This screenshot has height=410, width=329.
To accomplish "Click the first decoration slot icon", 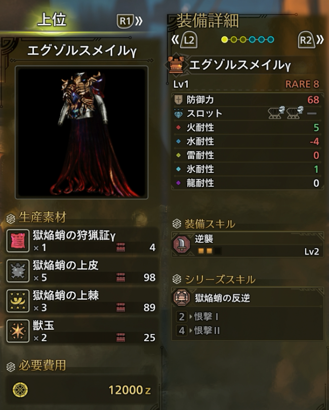I will [276, 113].
